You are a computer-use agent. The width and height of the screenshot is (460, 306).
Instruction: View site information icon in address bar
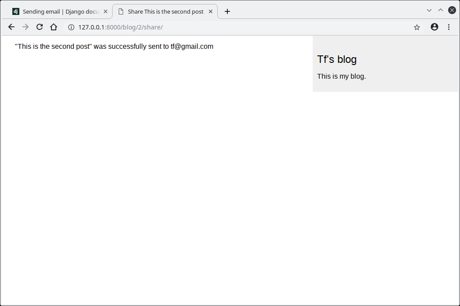[71, 27]
